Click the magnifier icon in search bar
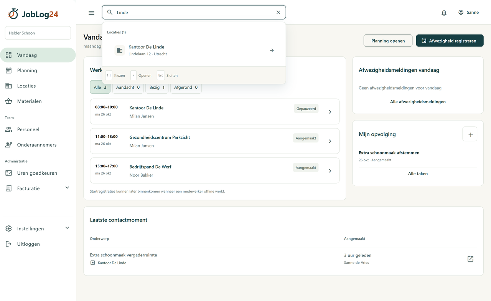This screenshot has width=491, height=301. click(110, 12)
